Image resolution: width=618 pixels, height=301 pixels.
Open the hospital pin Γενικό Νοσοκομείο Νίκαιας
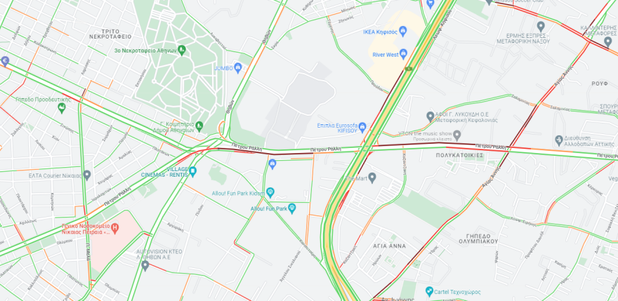(115, 227)
